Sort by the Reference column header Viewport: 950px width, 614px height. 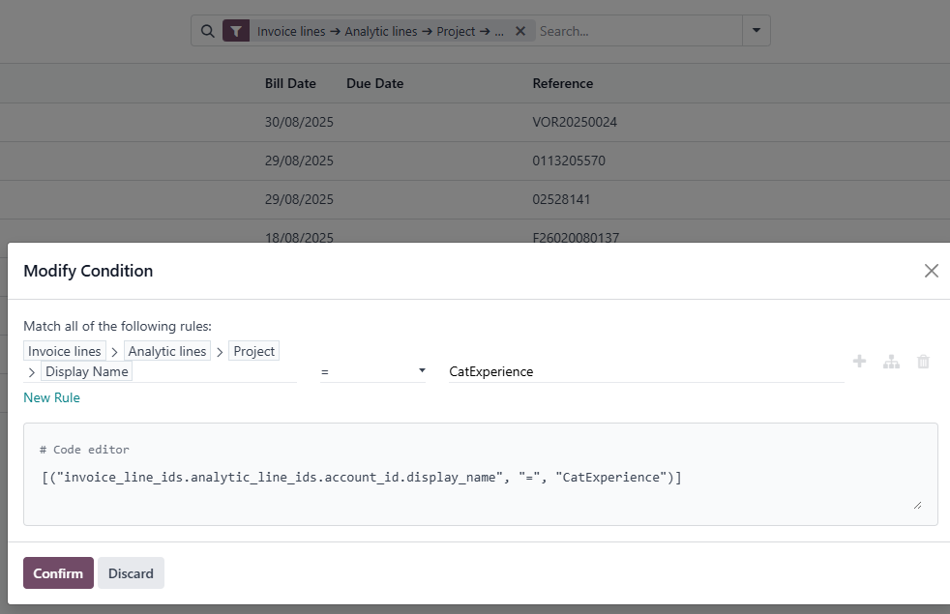[x=562, y=83]
